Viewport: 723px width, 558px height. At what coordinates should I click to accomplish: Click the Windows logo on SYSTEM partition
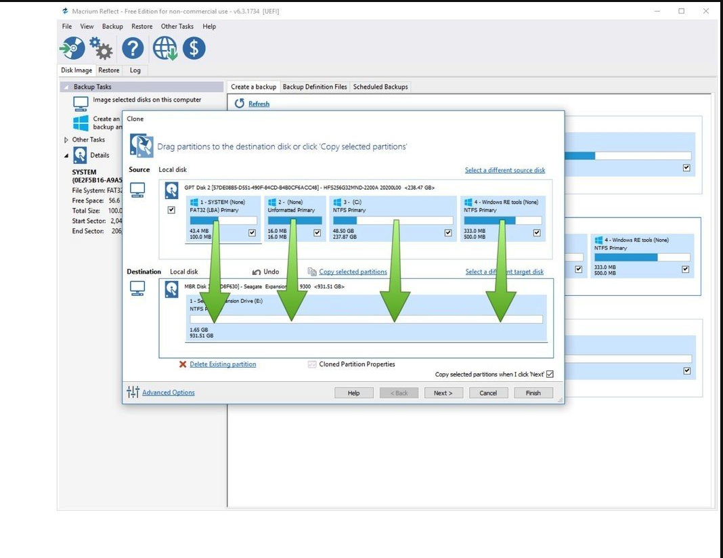(194, 202)
